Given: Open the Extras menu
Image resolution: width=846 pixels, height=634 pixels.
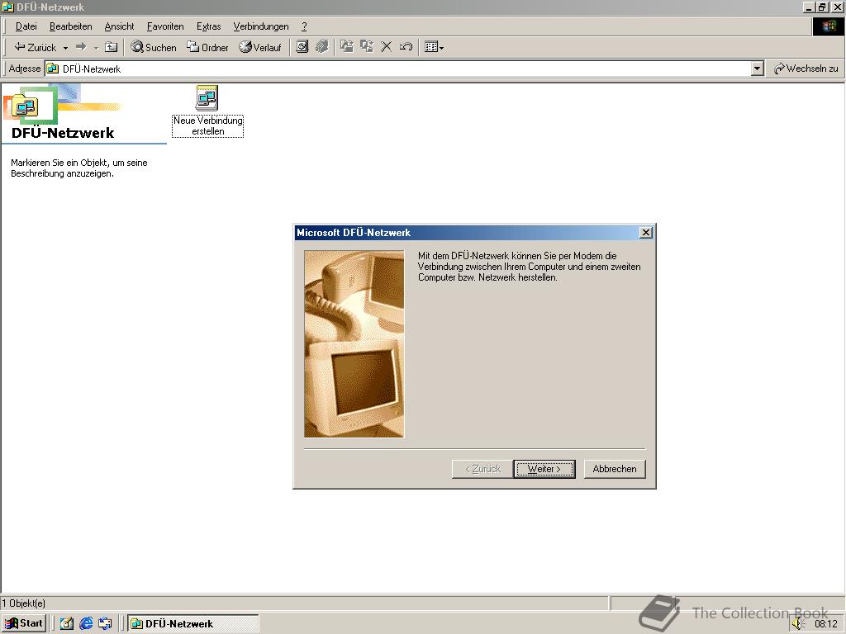Looking at the screenshot, I should [x=208, y=26].
